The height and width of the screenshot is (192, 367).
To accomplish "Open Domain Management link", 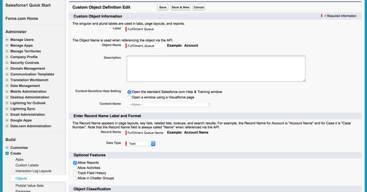I will click(28, 69).
